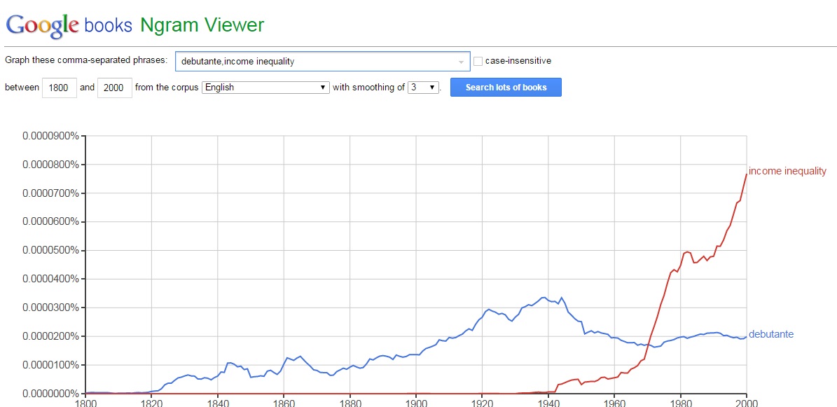837x407 pixels.
Task: Click the 1820 label on the x-axis
Action: coord(152,402)
